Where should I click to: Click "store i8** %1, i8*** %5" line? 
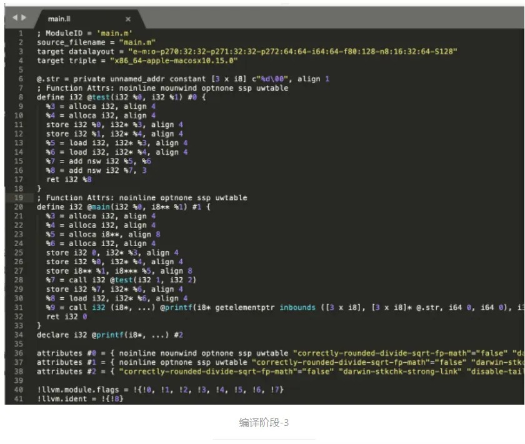119,270
